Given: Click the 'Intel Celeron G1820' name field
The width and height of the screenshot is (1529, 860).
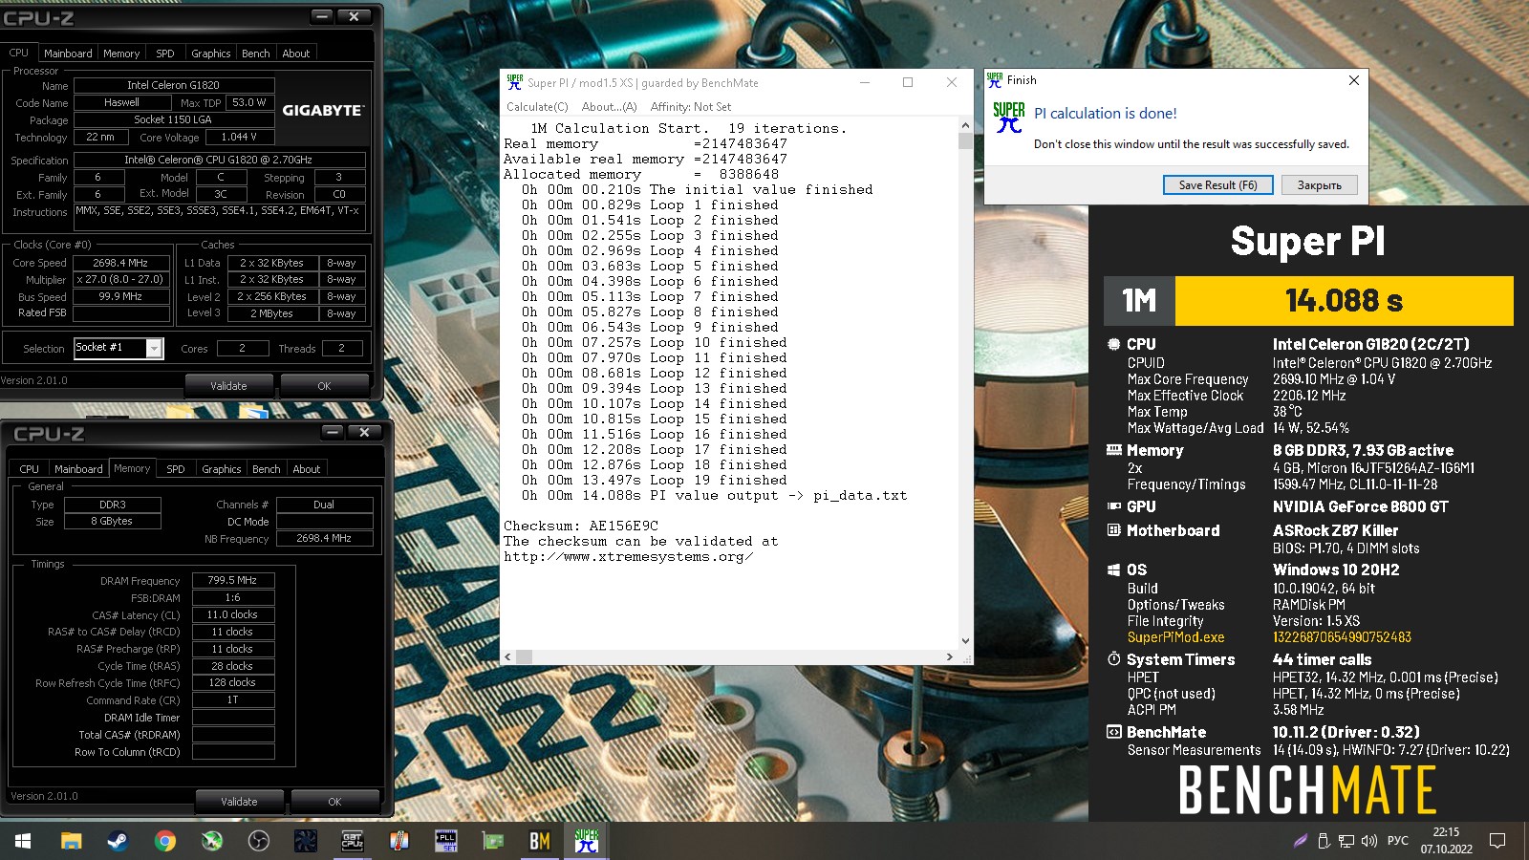Looking at the screenshot, I should (174, 85).
